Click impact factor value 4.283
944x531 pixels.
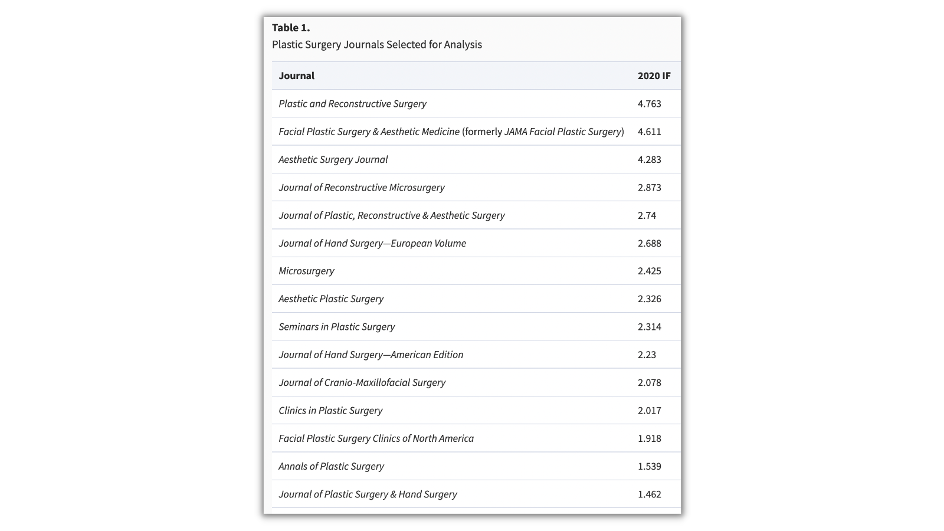click(650, 159)
